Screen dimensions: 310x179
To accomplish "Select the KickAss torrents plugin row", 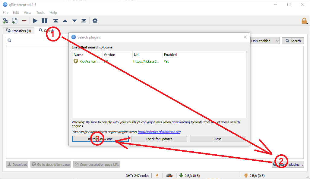I will [159, 61].
